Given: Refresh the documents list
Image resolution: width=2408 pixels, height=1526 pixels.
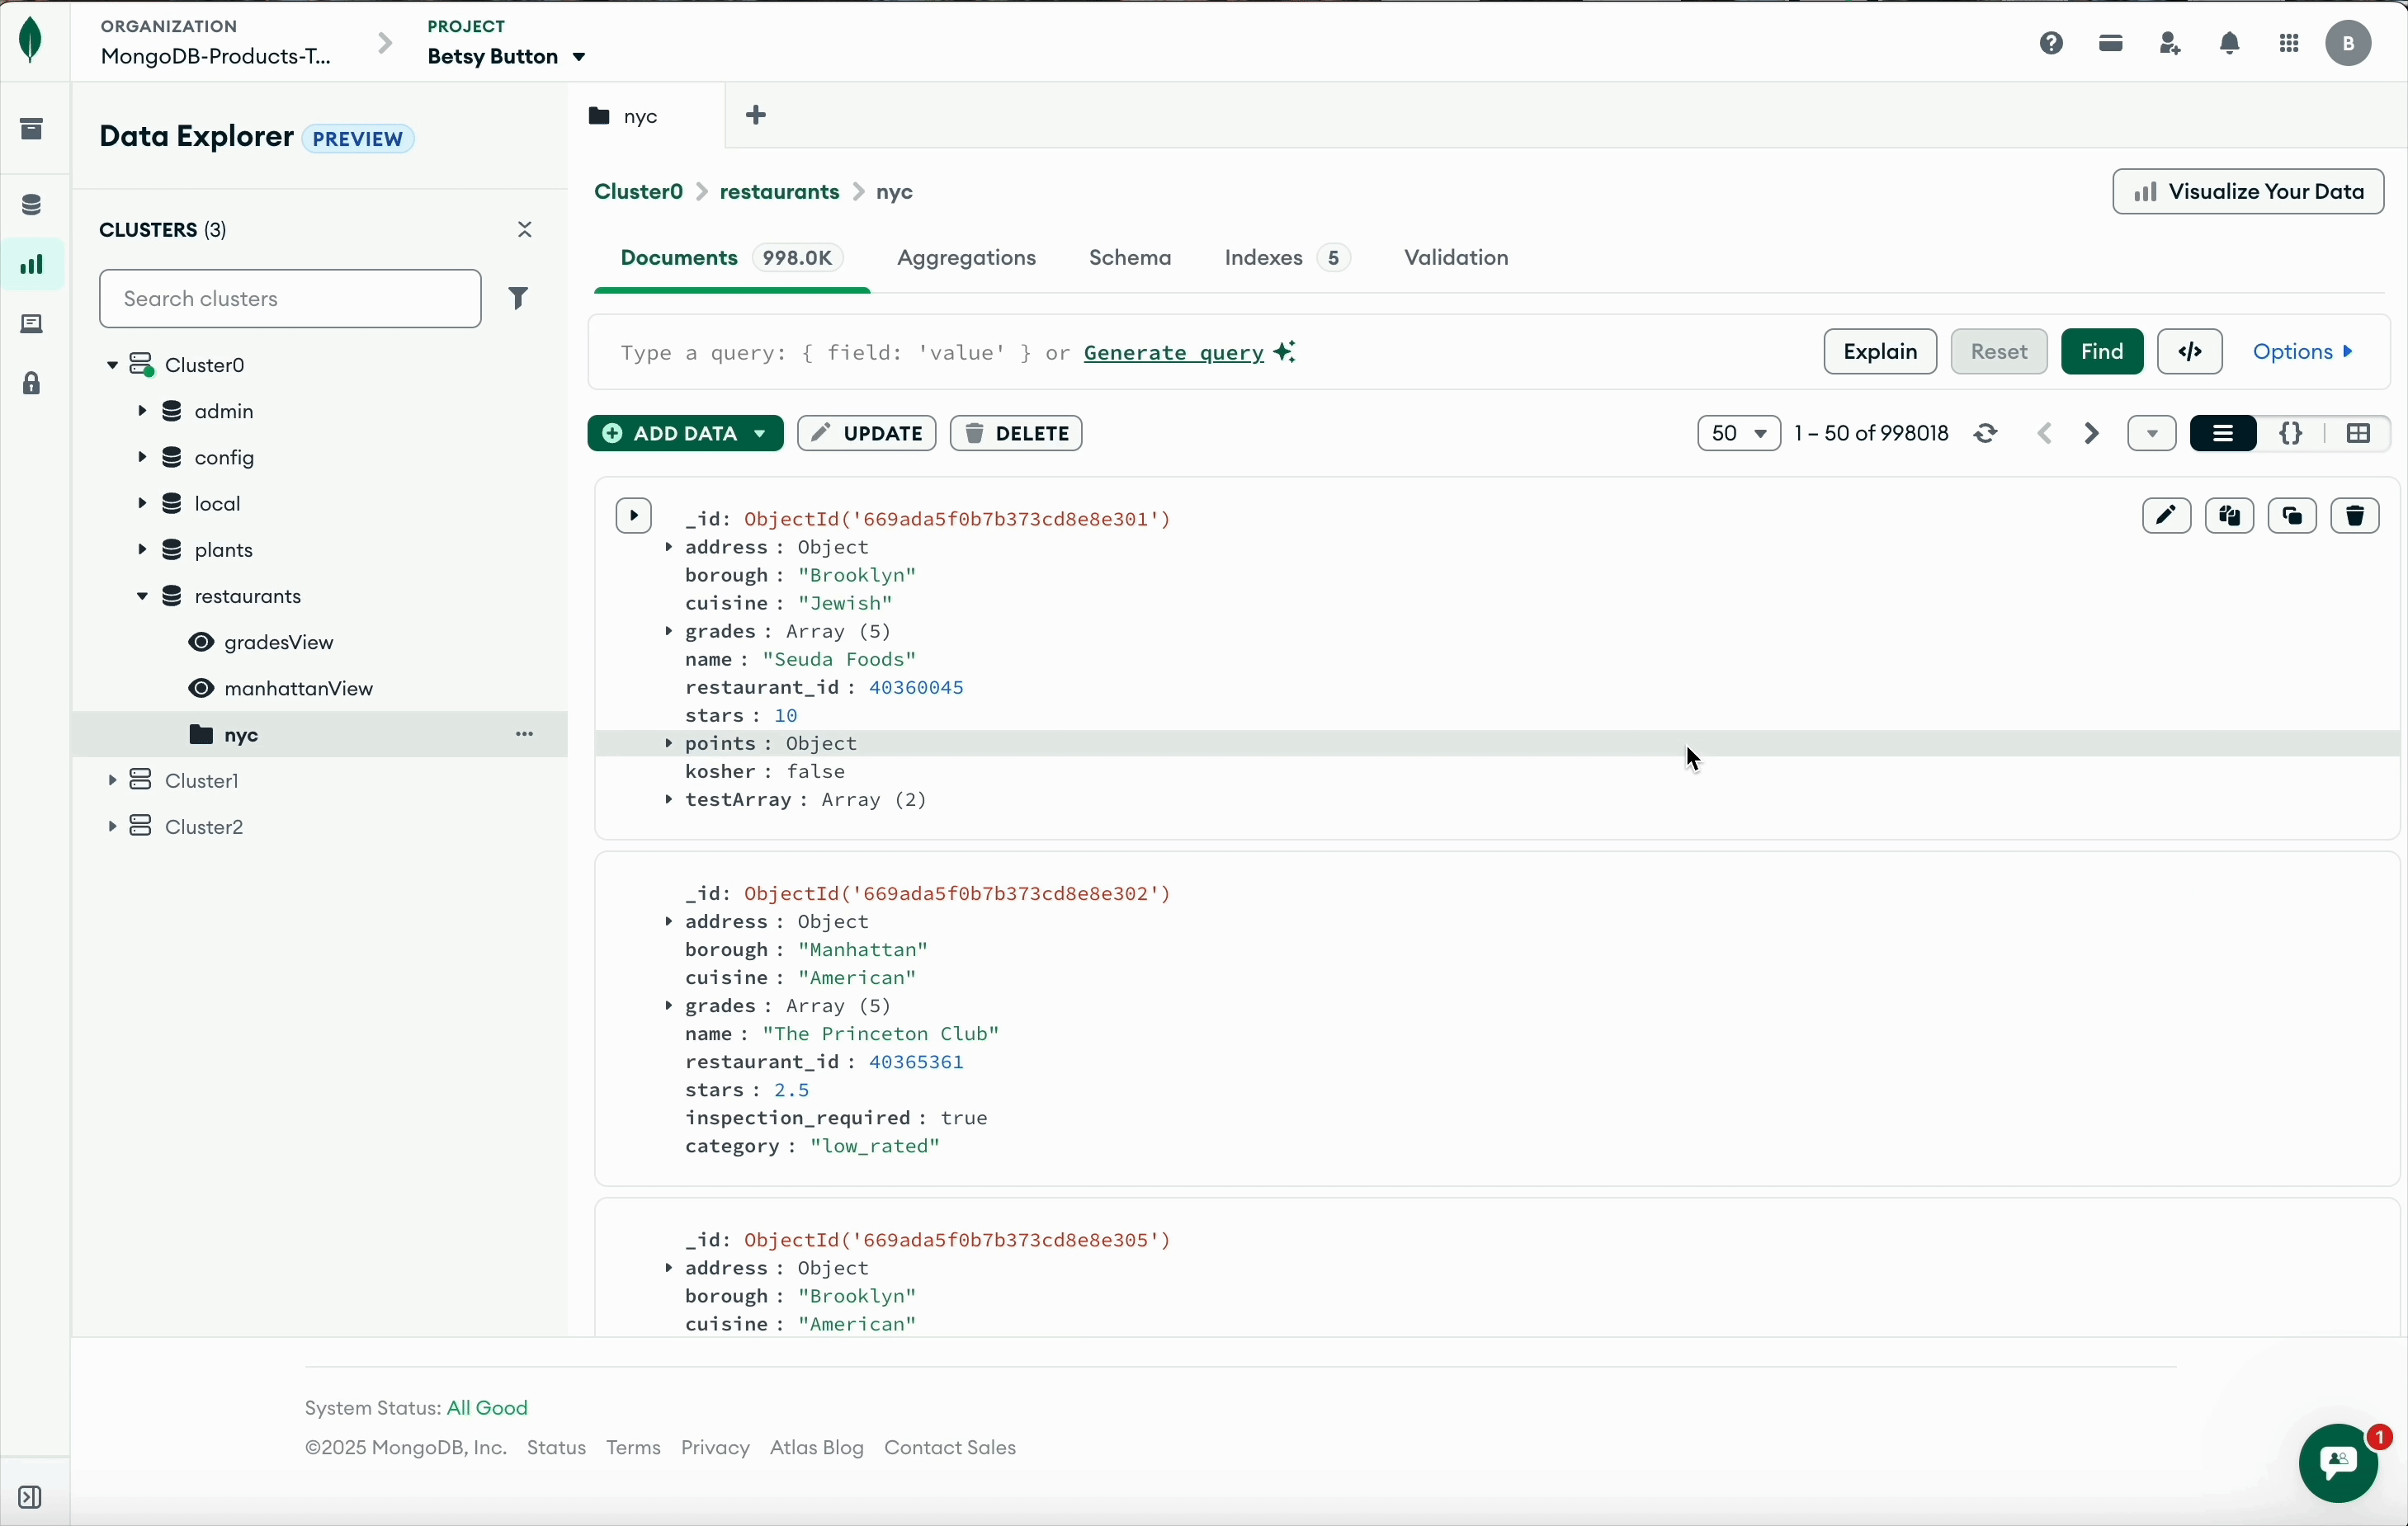Looking at the screenshot, I should [x=1986, y=433].
